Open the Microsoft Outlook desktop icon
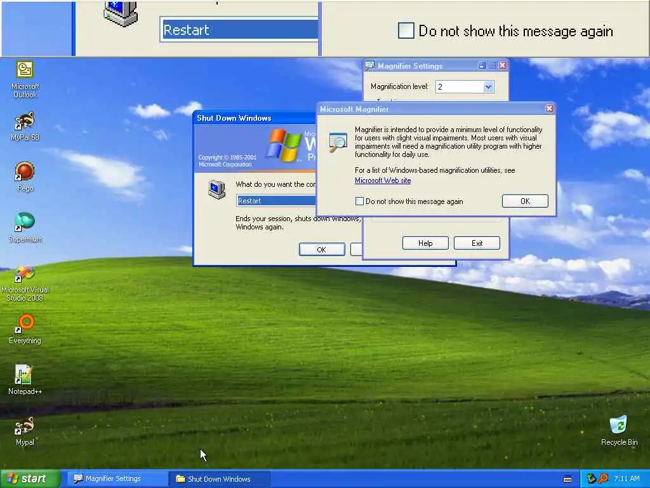 [25, 79]
